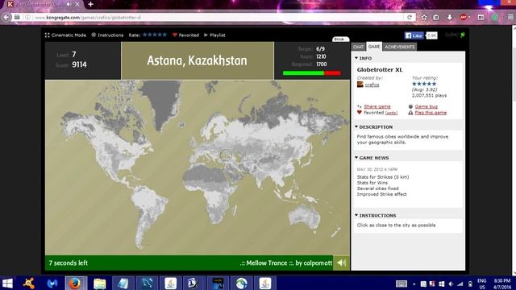This screenshot has width=516, height=290.
Task: Open the Windows Start button
Action: tap(7, 283)
